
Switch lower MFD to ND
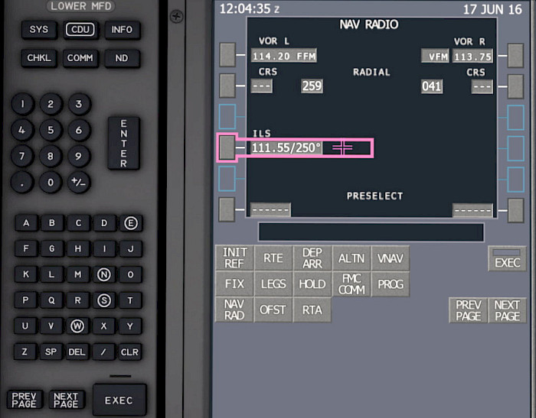(122, 58)
